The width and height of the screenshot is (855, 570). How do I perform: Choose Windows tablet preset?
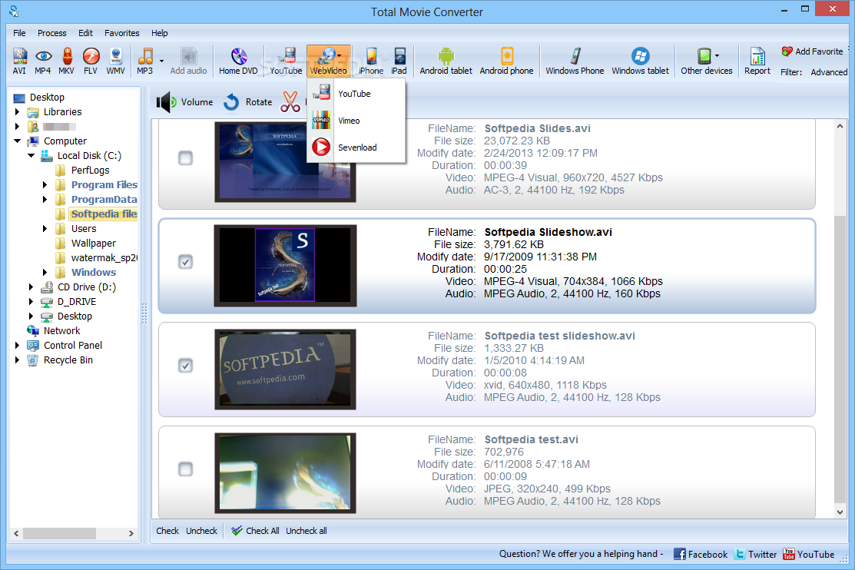640,61
